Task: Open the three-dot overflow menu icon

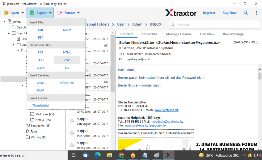Action: [257, 13]
